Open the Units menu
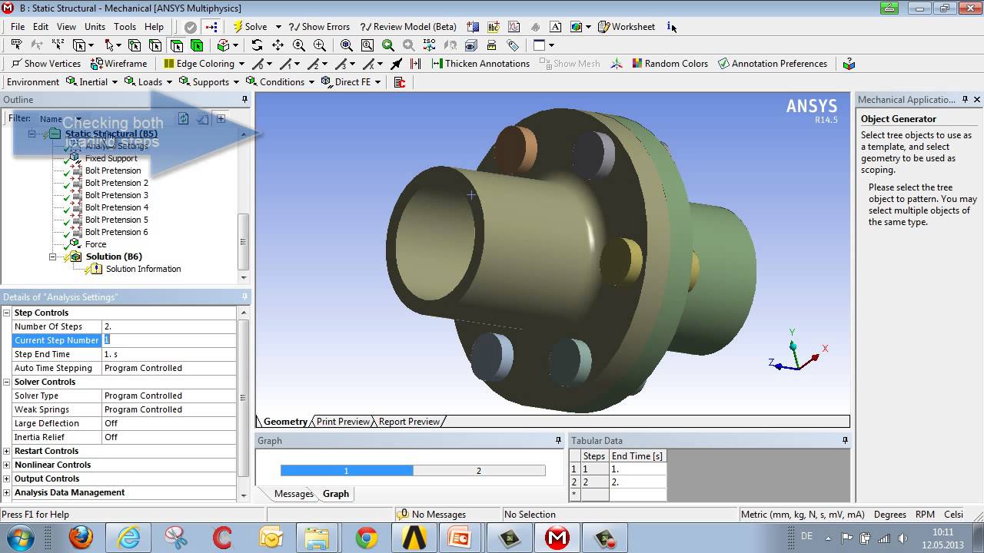Viewport: 984px width, 553px height. (x=95, y=27)
